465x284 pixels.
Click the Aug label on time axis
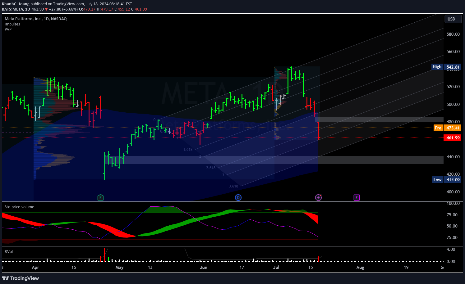(x=360, y=267)
